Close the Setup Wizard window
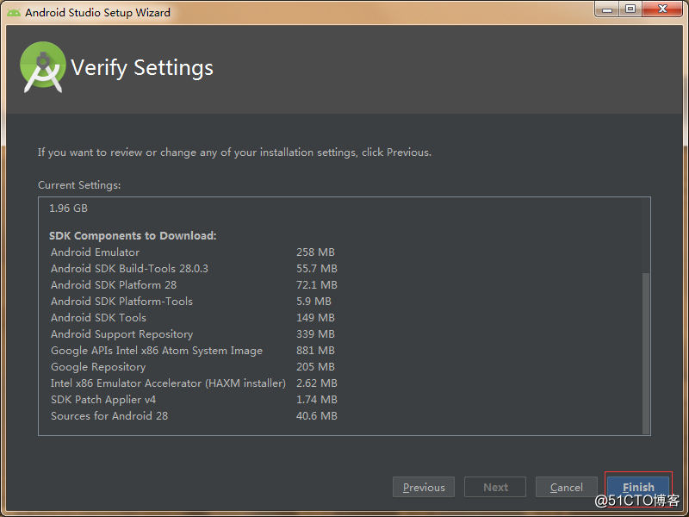The image size is (689, 517). coord(662,9)
